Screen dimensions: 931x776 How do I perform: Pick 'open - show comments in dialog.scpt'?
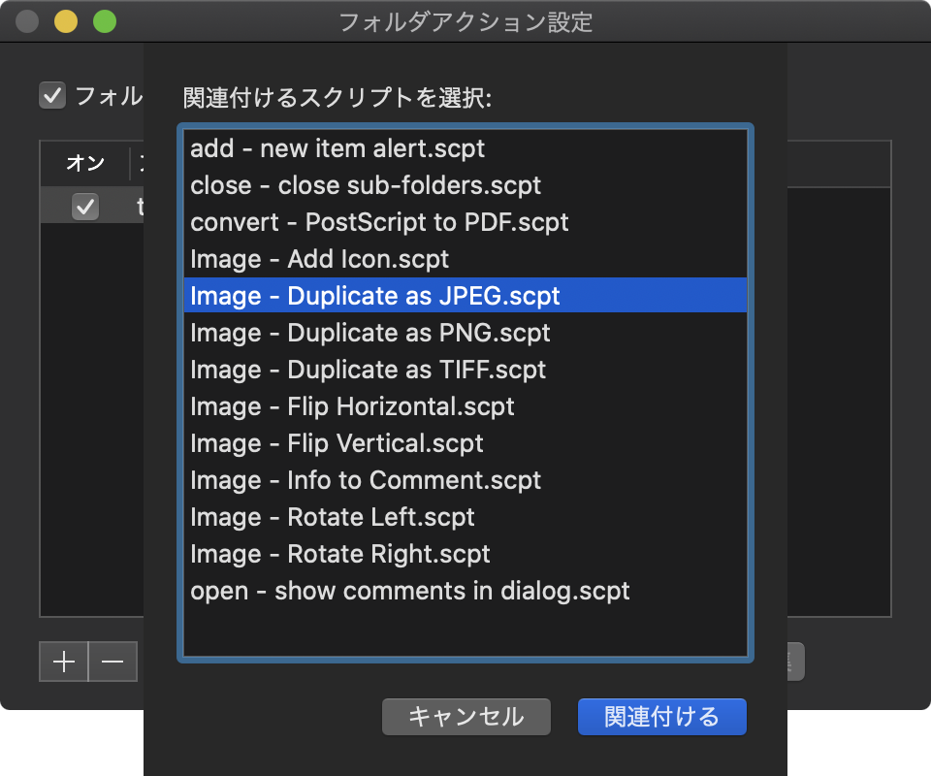click(410, 591)
